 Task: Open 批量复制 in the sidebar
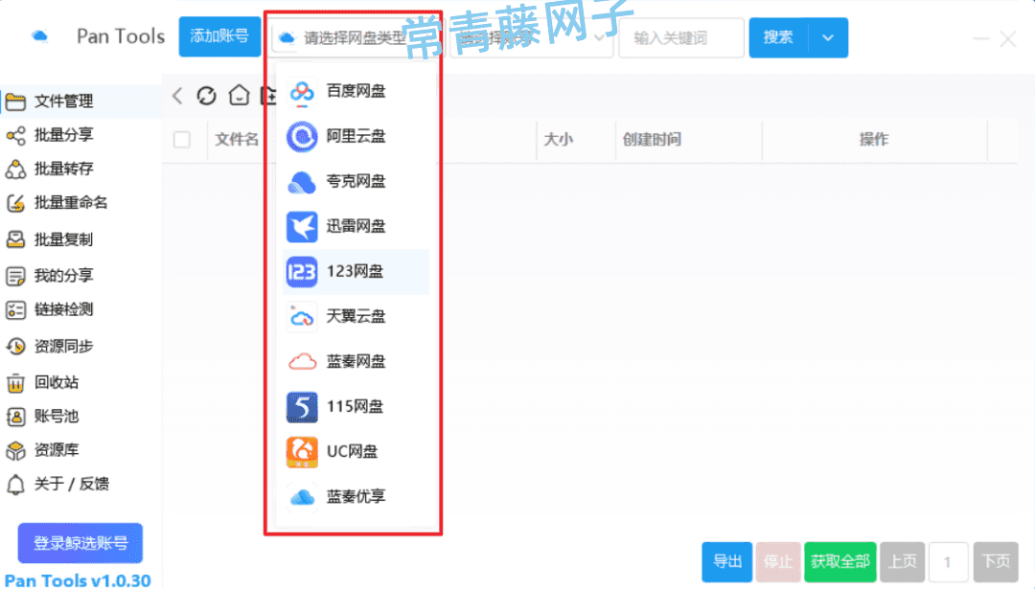[x=80, y=239]
